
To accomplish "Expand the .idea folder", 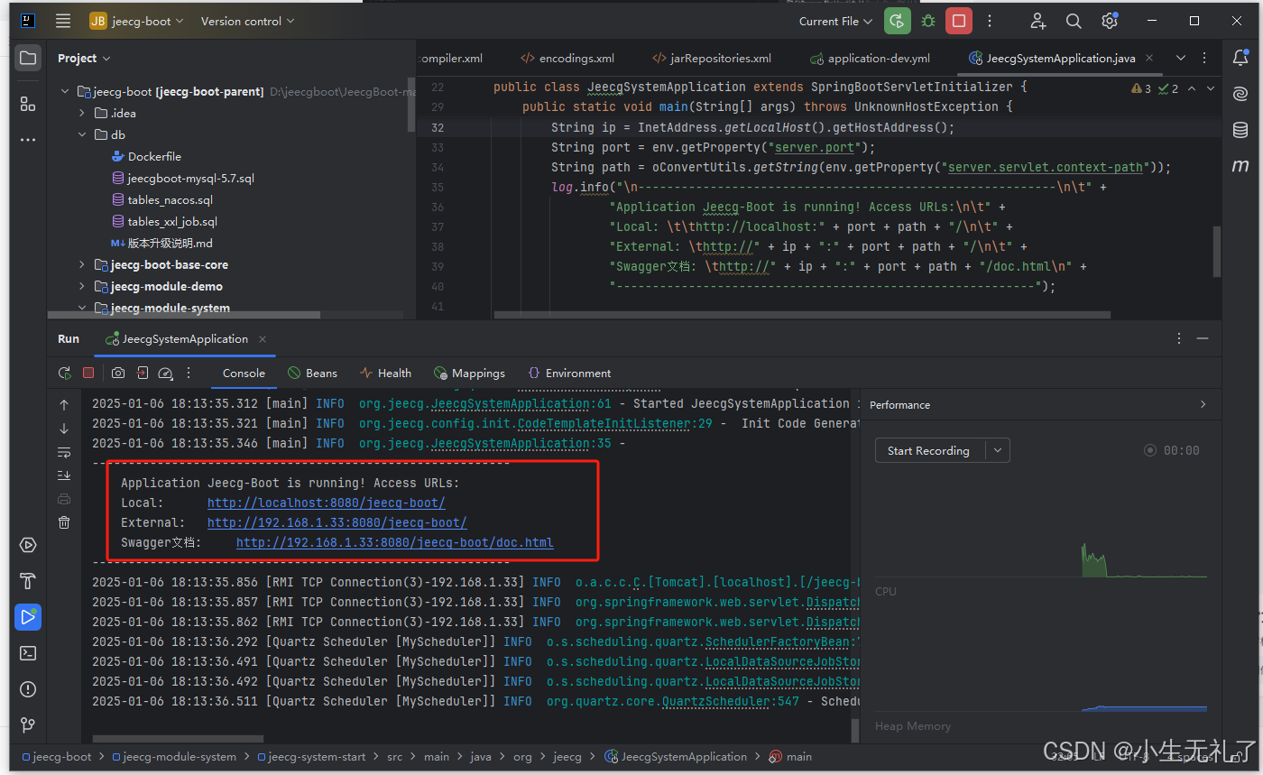I will (x=81, y=113).
